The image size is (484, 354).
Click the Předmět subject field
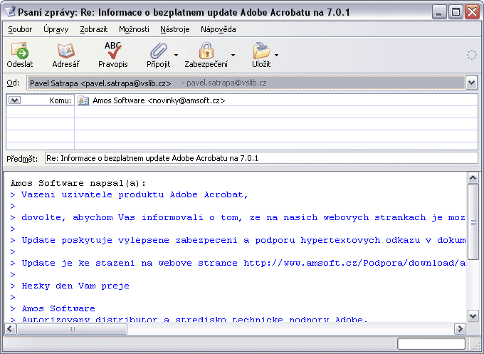(261, 158)
